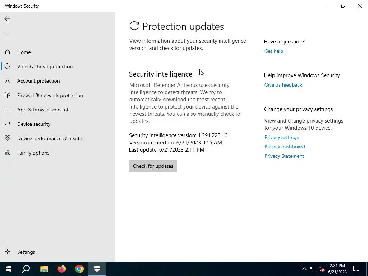Screen dimensions: 368x276
Task: Click 'Change your privacy settings' heading
Action: pyautogui.click(x=298, y=109)
